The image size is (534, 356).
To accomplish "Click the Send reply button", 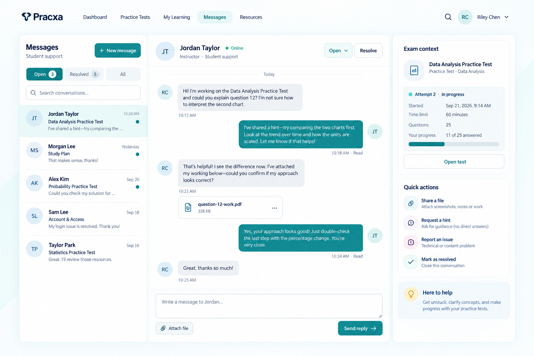I will click(360, 328).
